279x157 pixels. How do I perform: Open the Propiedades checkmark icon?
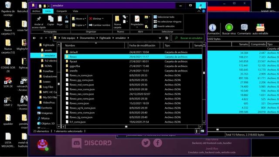[x=137, y=18]
